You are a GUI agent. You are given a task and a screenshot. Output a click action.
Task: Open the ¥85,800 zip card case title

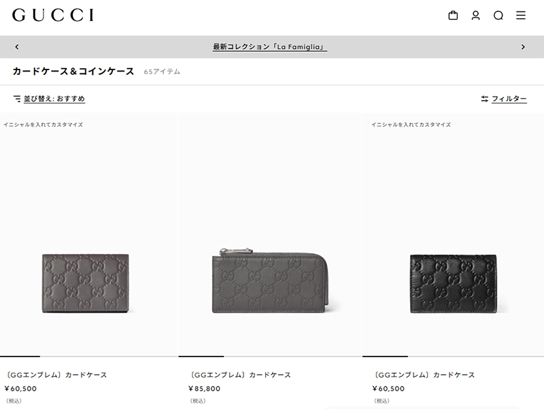tap(240, 375)
